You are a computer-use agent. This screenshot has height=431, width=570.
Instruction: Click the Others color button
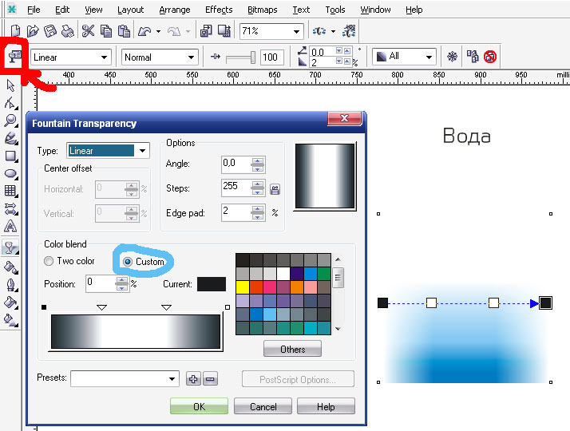pos(293,350)
